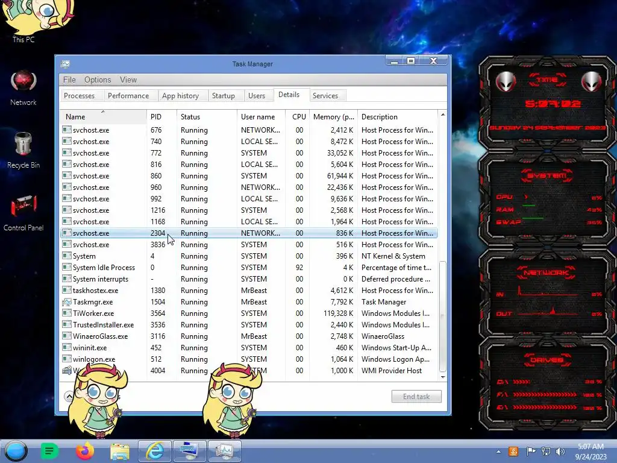Sort by the Description column header
This screenshot has width=617, height=463.
(398, 116)
